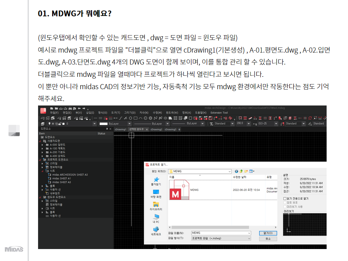
Task: Close the 선택된 윈도우 tab
Action: coord(147,129)
